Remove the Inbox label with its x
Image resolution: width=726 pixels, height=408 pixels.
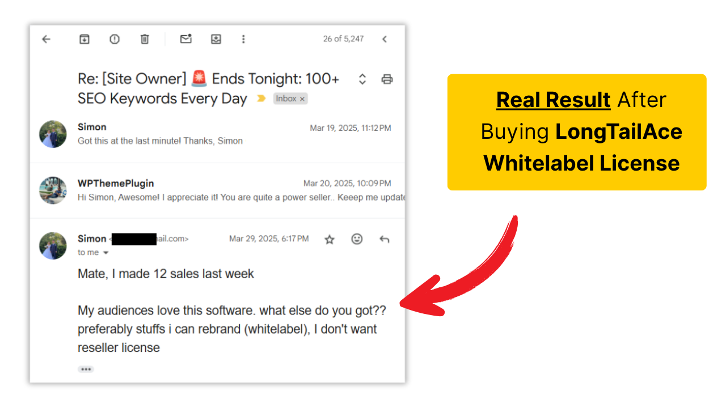(x=302, y=99)
